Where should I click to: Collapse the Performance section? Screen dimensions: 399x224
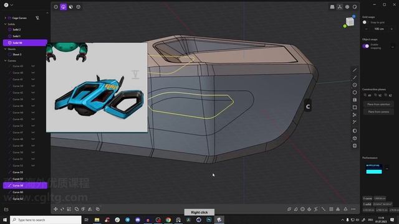[x=387, y=169]
